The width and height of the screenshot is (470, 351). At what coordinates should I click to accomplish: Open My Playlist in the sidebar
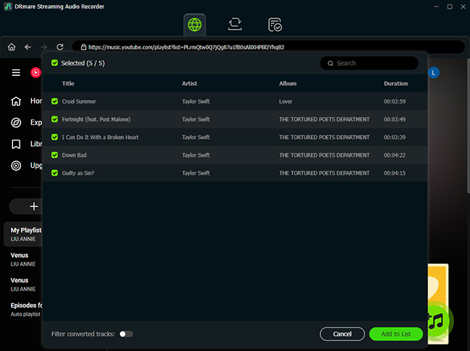coord(23,234)
